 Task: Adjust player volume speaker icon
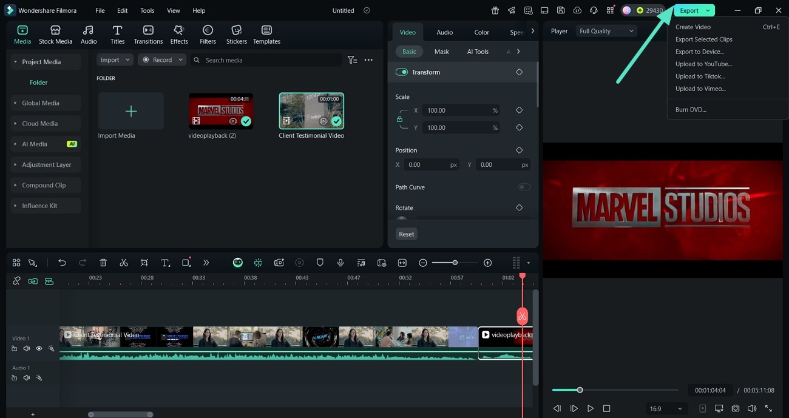[752, 409]
